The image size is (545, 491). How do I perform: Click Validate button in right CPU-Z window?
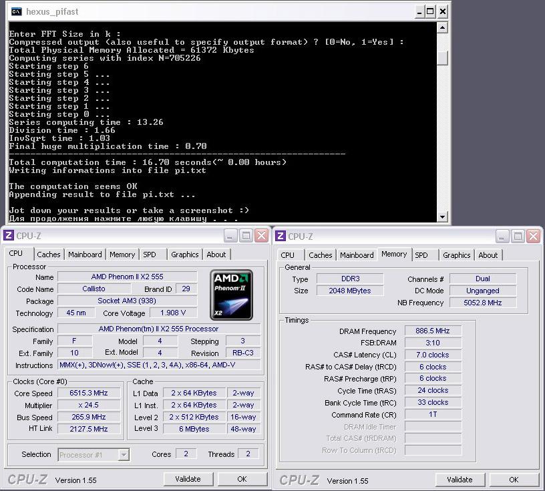pos(460,480)
